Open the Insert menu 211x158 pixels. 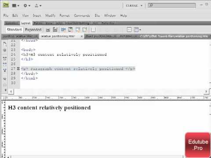37,15
